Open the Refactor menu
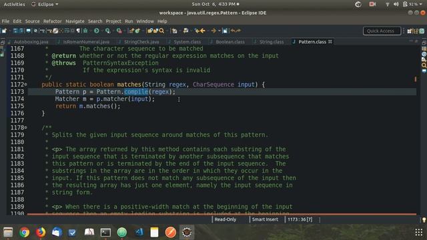The height and width of the screenshot is (240, 427). pyautogui.click(x=53, y=21)
